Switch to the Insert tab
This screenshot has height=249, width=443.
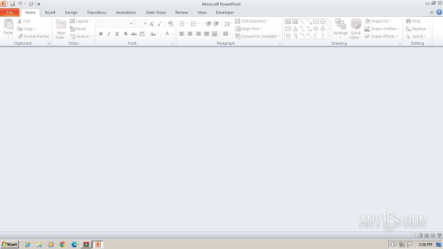coord(50,12)
